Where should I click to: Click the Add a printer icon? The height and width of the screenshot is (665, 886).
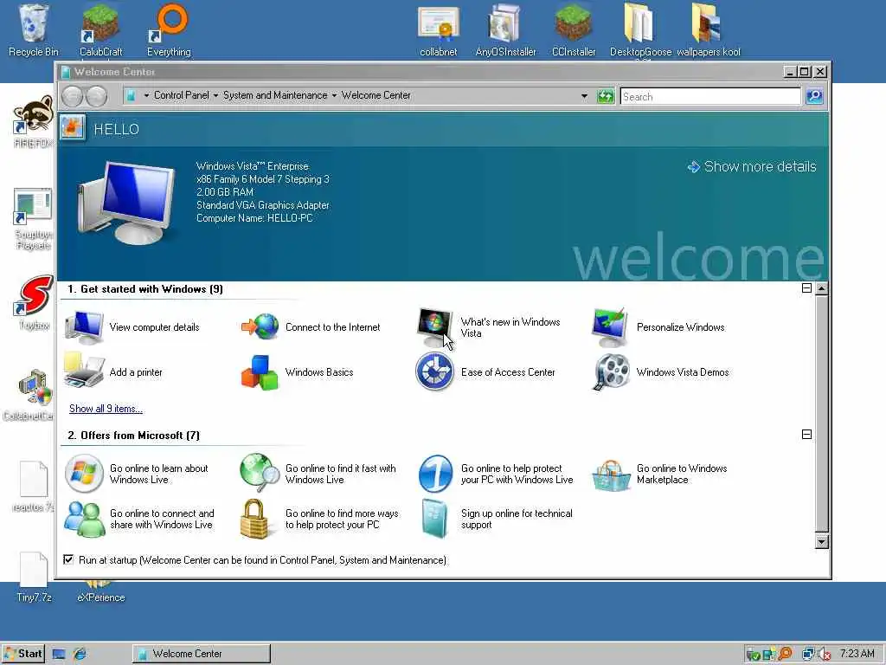pos(84,371)
